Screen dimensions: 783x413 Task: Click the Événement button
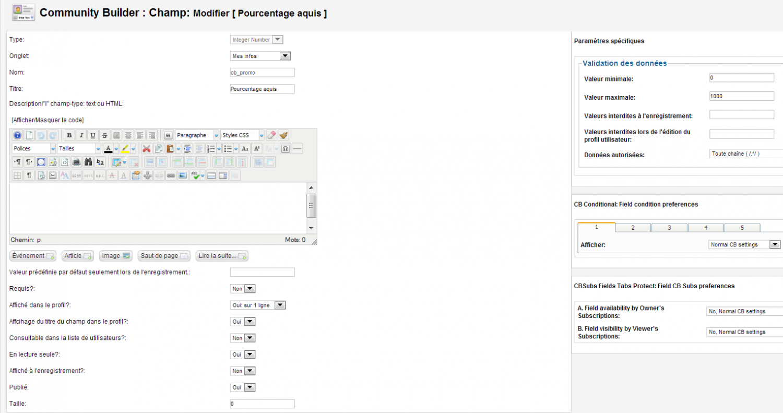33,256
